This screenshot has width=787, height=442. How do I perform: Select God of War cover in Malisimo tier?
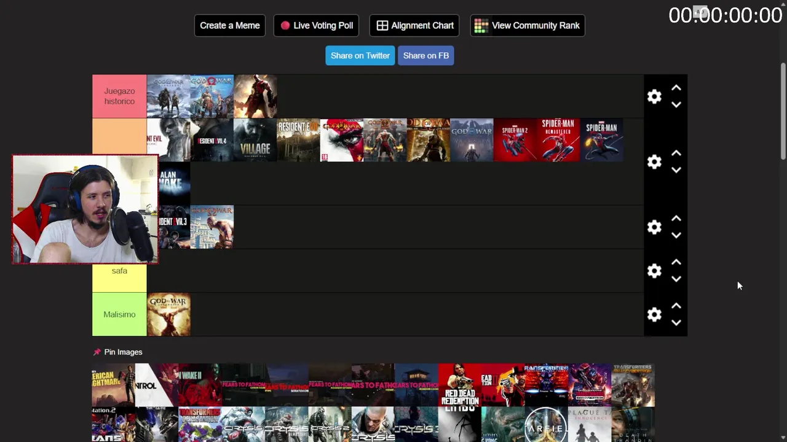coord(168,314)
